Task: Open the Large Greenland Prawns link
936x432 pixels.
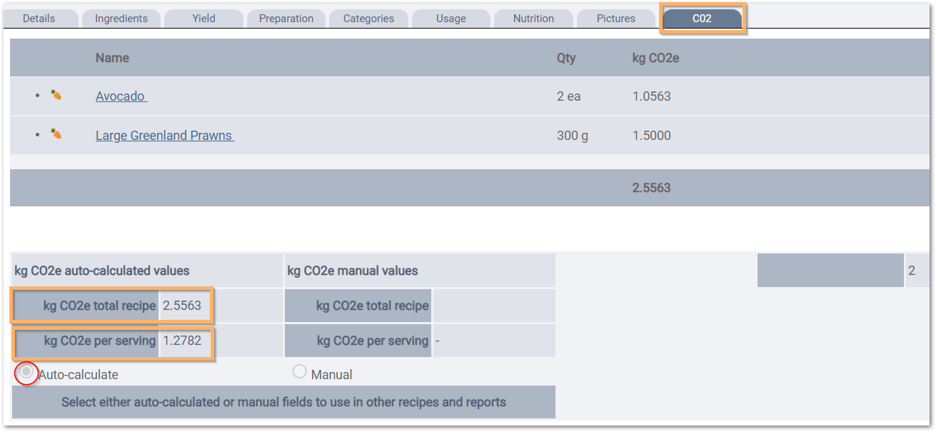Action: click(164, 135)
